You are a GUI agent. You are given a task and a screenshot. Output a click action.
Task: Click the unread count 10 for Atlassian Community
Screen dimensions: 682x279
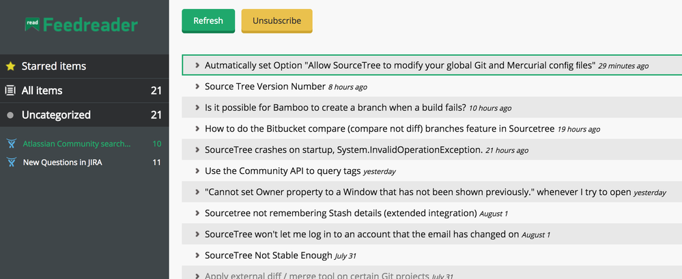(157, 143)
